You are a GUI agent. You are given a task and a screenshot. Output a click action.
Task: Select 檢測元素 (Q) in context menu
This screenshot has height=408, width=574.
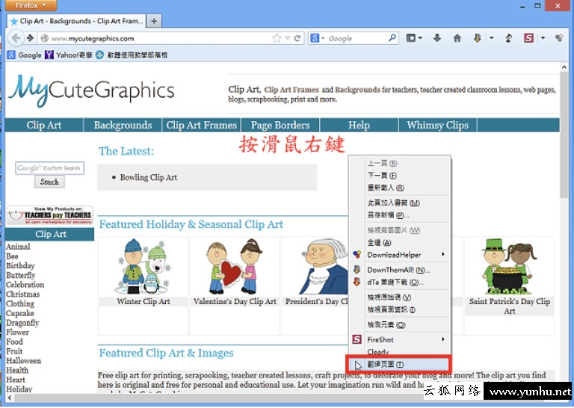click(x=400, y=324)
